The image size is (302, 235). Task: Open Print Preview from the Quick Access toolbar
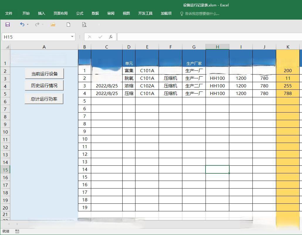click(84, 25)
